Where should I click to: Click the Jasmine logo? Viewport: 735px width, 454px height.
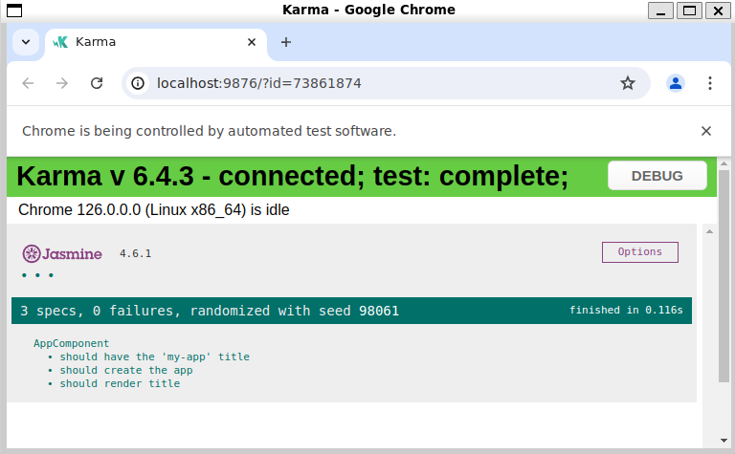click(x=62, y=253)
